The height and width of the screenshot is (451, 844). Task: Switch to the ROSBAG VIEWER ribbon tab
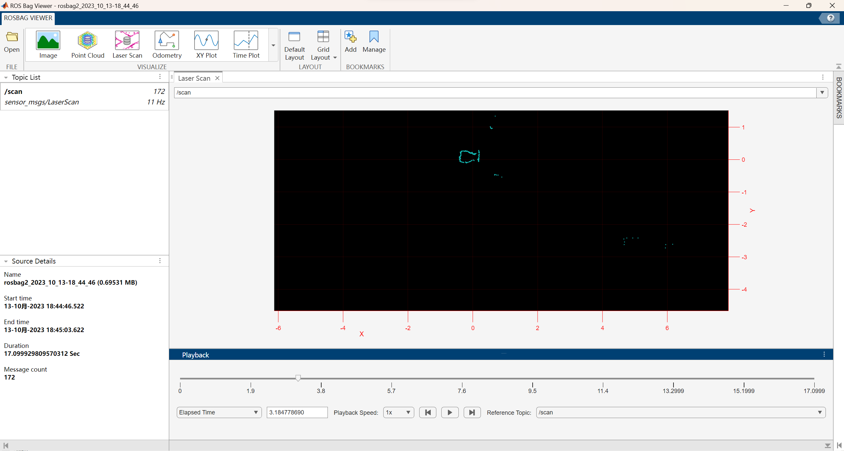(x=28, y=18)
